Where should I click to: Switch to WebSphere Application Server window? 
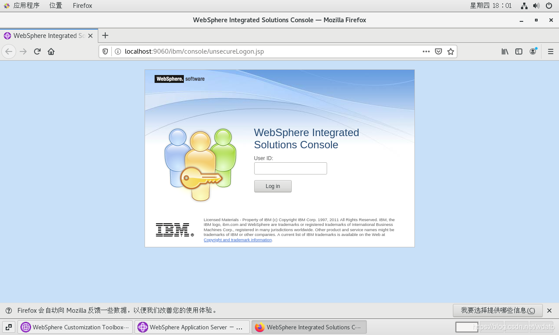click(192, 327)
